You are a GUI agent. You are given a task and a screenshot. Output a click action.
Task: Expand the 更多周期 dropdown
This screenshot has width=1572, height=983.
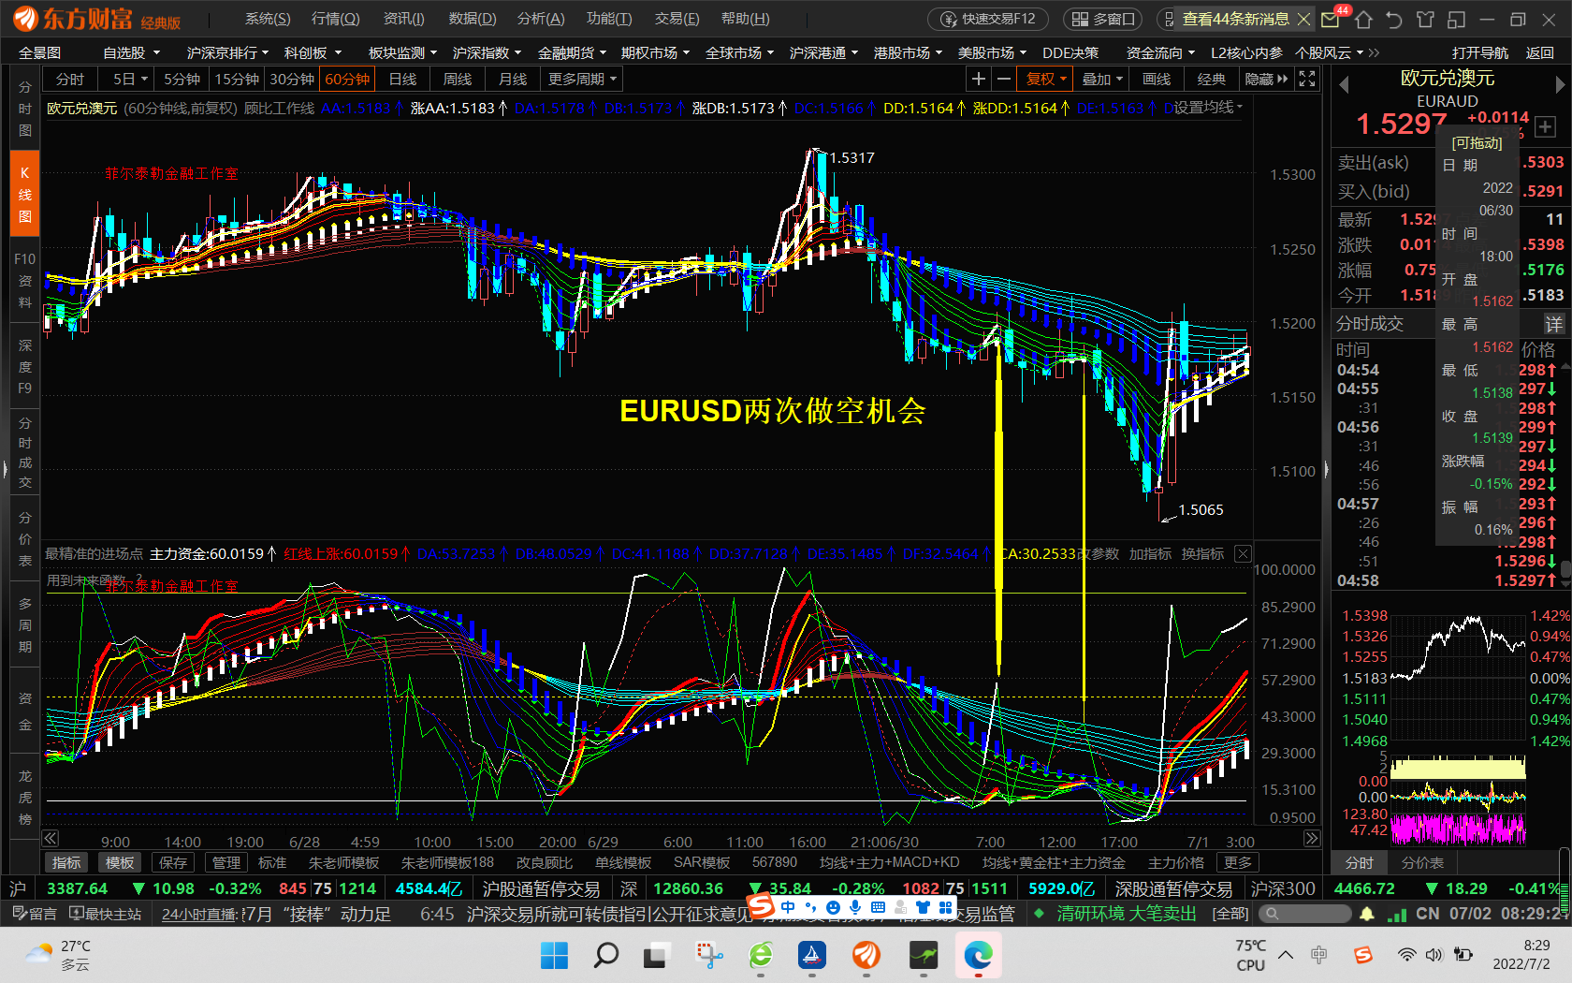[582, 80]
